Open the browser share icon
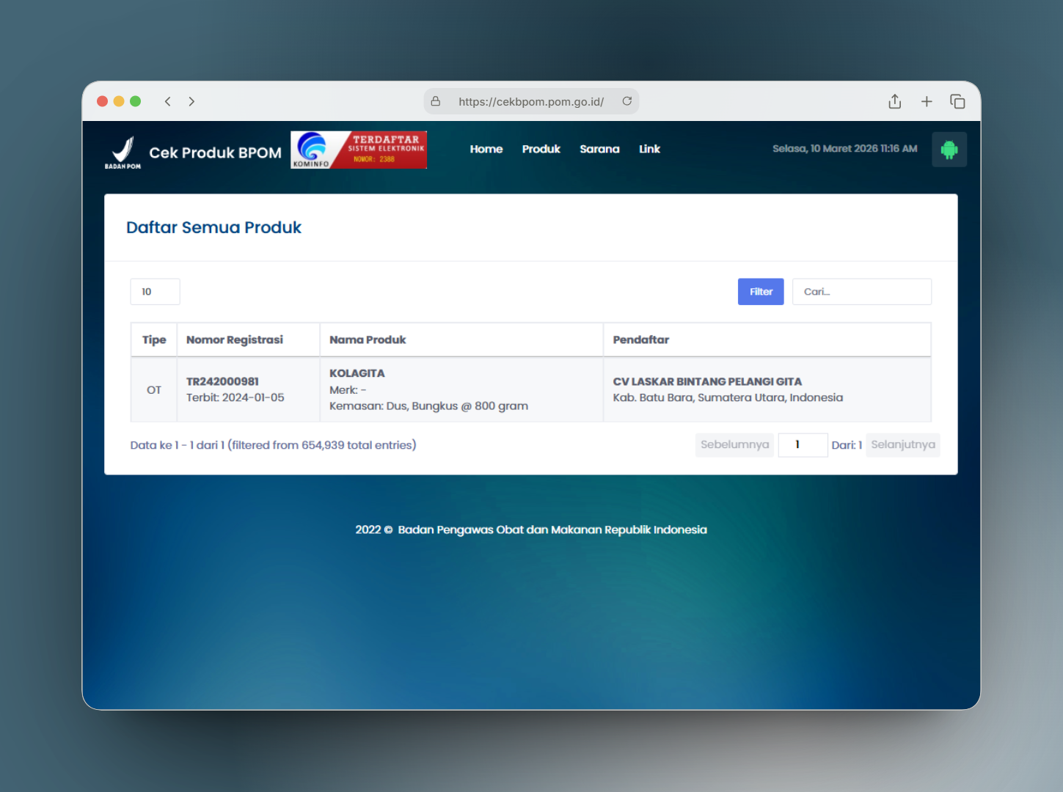Screen dimensions: 1063x792 (x=894, y=101)
